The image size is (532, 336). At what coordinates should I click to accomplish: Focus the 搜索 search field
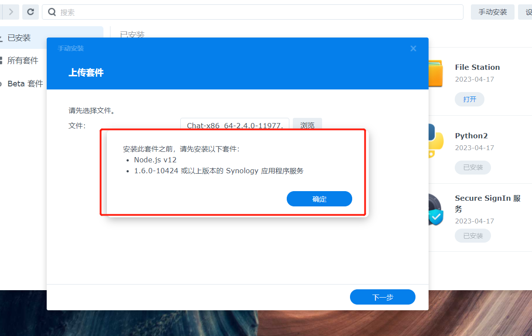tap(253, 12)
